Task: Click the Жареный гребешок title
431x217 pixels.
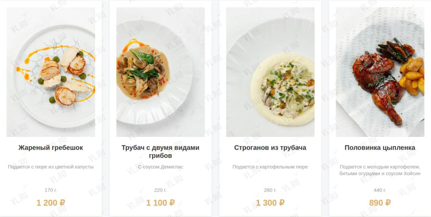Action: click(x=51, y=148)
